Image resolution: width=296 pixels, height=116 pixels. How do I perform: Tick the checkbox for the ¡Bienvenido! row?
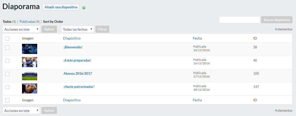click(7, 47)
